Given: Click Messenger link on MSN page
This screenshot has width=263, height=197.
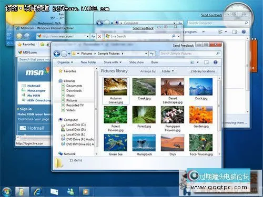Looking at the screenshot, I should click(x=36, y=90).
